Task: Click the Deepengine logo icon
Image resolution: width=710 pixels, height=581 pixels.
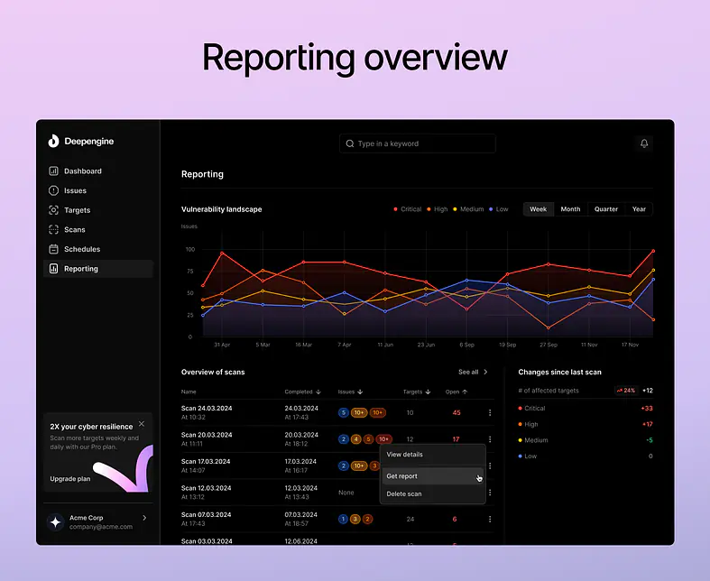Action: 53,141
